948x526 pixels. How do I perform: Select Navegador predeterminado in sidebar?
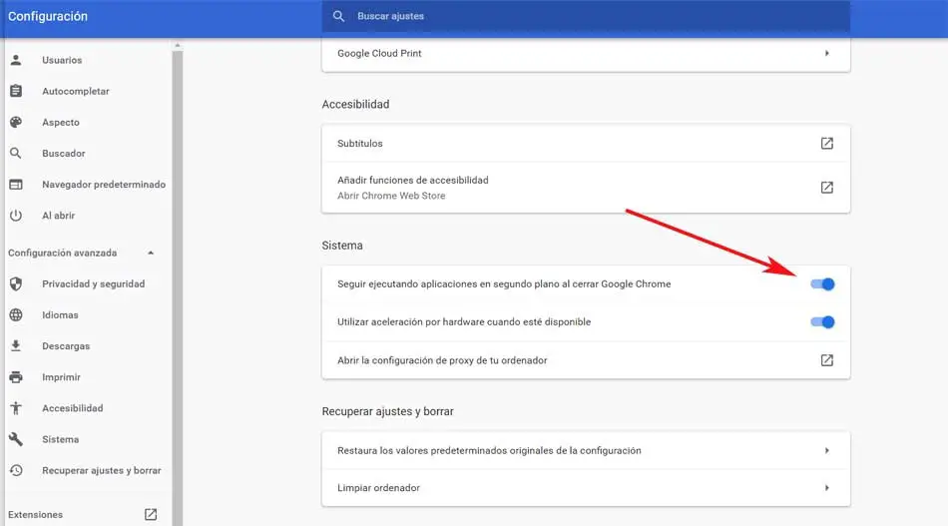pos(104,185)
